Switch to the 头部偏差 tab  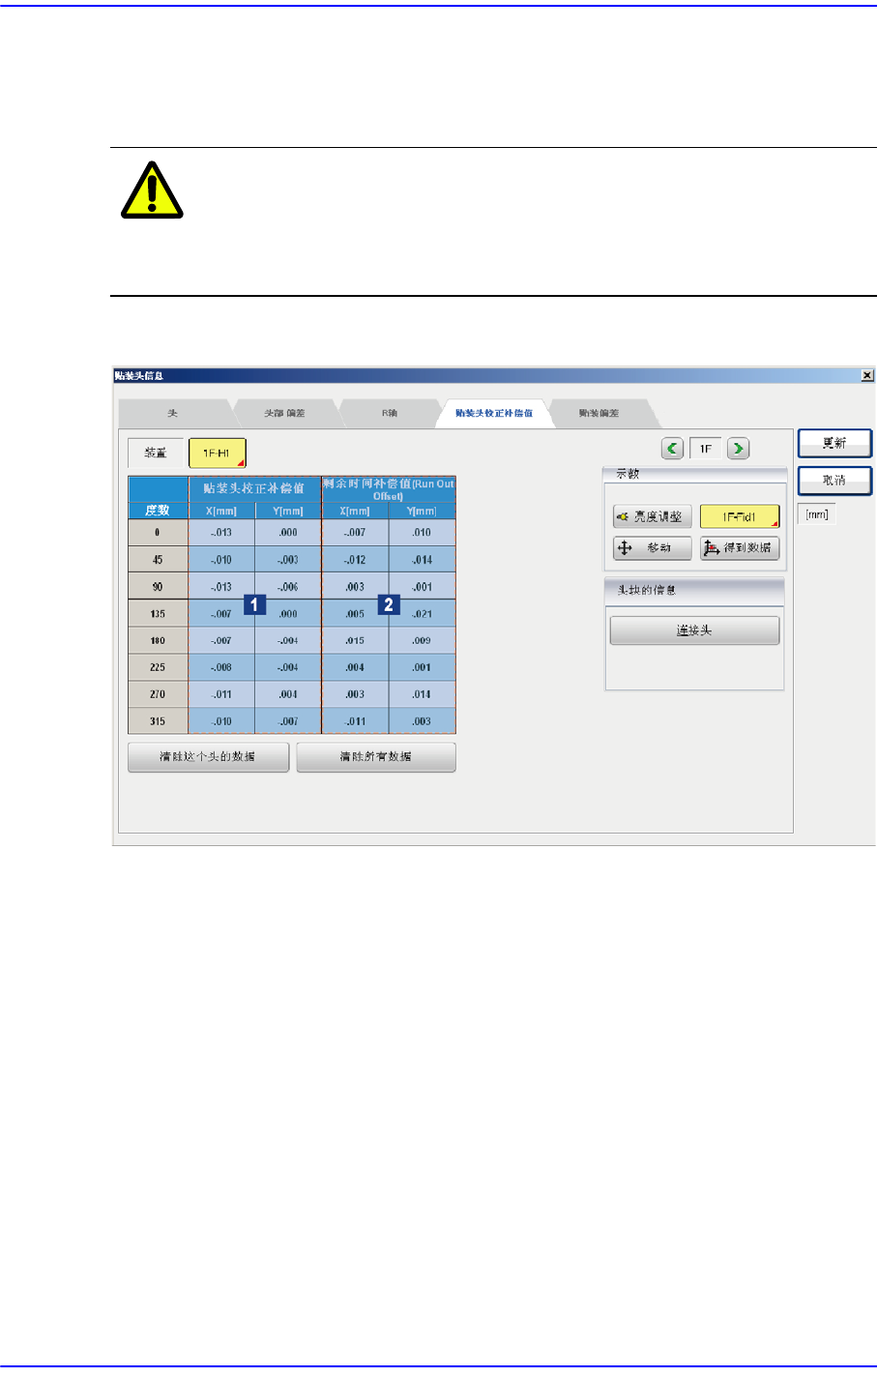[284, 413]
